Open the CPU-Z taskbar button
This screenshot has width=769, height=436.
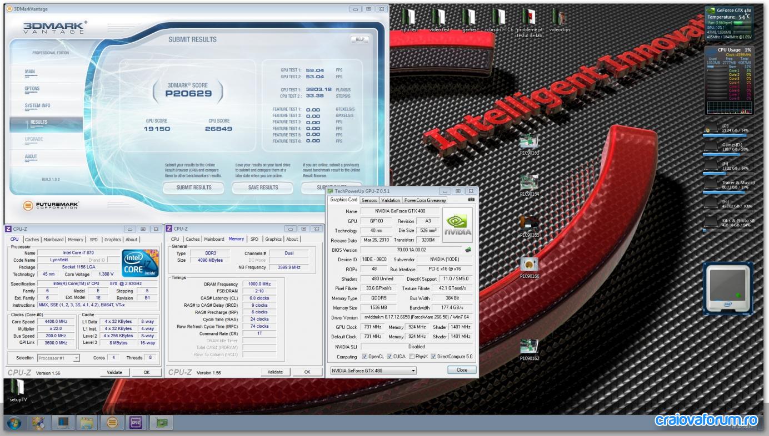(x=137, y=423)
